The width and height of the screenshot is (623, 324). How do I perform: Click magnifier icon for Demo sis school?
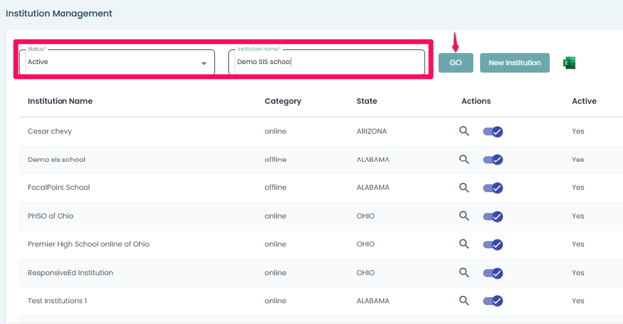464,159
